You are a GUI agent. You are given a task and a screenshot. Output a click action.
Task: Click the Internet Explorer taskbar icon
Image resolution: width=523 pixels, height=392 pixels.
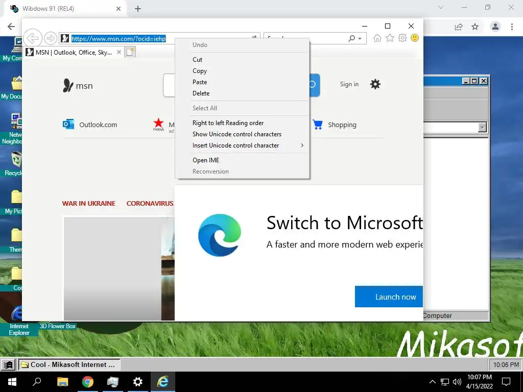(163, 382)
